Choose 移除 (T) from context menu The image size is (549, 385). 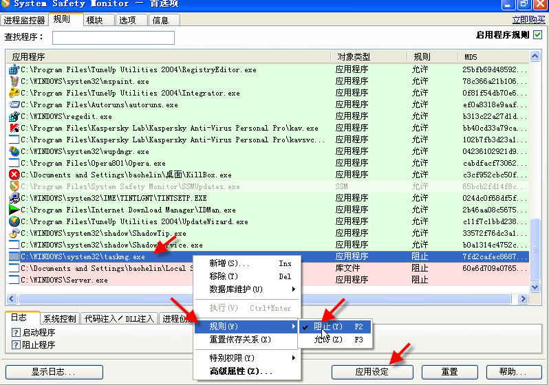click(247, 276)
